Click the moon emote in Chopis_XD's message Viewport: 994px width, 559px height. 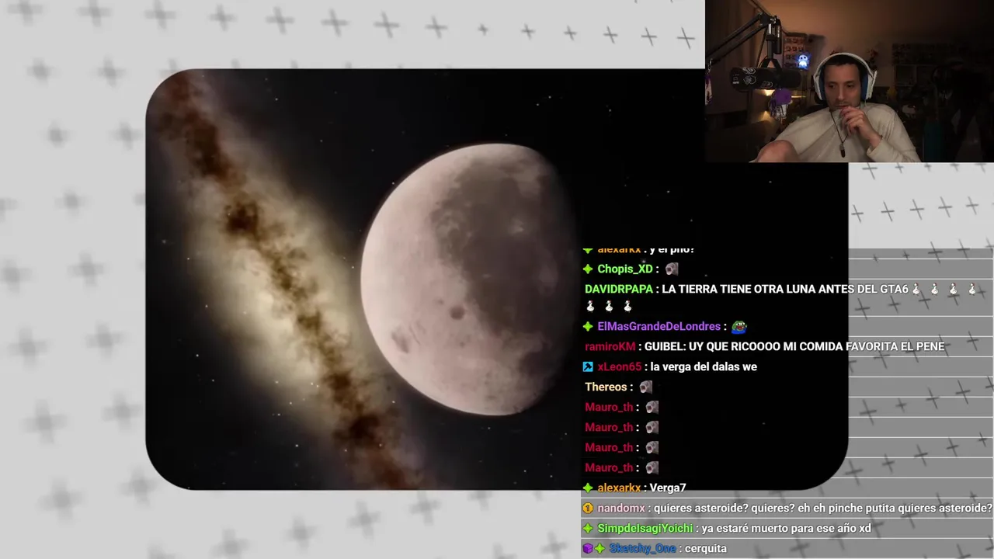pyautogui.click(x=672, y=269)
